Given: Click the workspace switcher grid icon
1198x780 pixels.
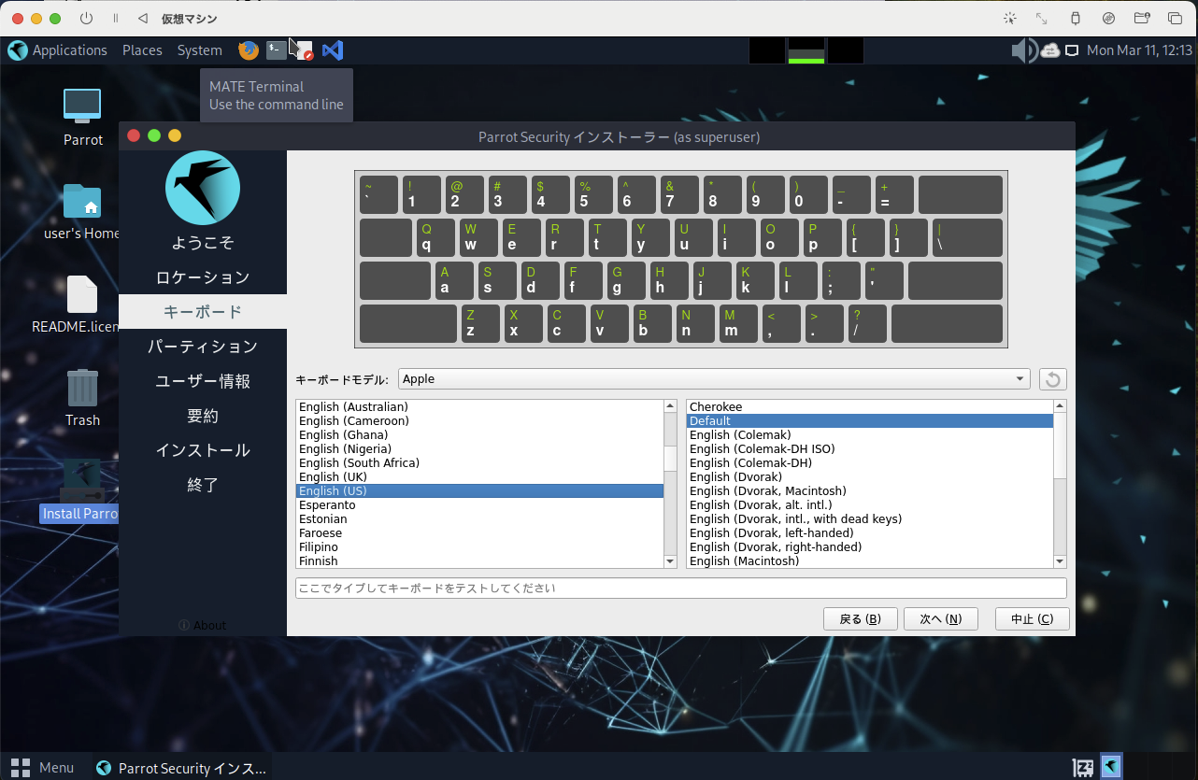Looking at the screenshot, I should [x=20, y=768].
